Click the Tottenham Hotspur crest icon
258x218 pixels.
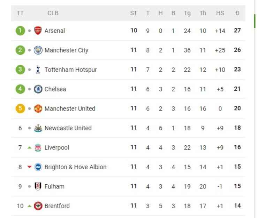pos(38,70)
